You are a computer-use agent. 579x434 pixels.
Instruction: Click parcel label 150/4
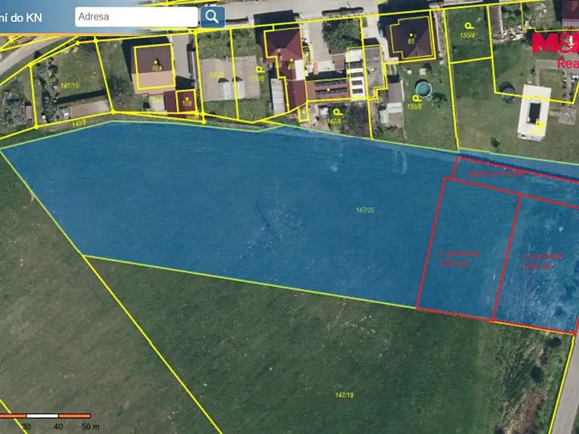[468, 35]
